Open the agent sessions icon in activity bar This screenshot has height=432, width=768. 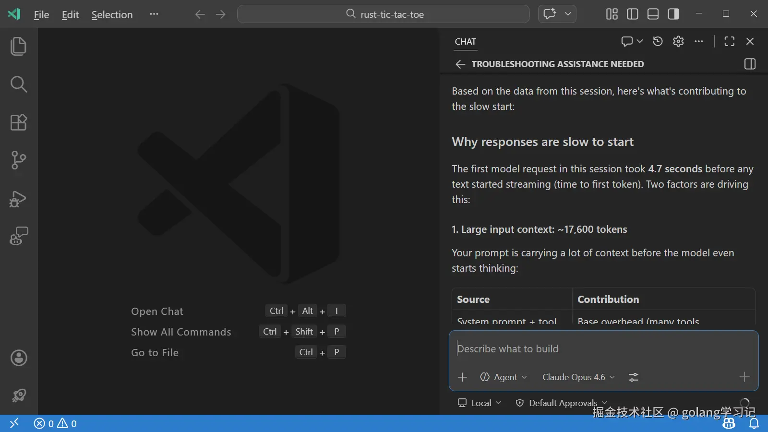19,236
